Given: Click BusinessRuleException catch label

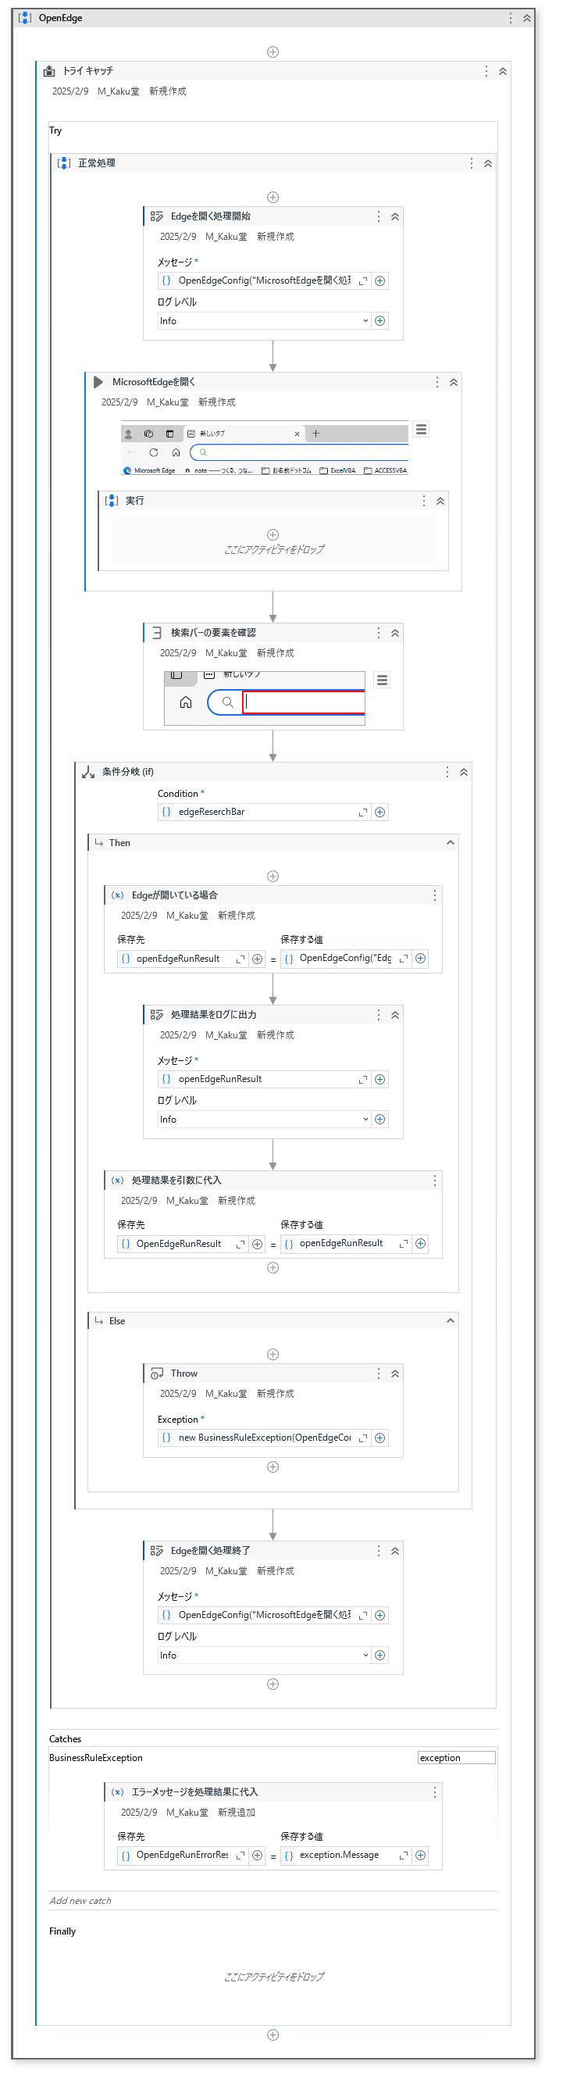Looking at the screenshot, I should pyautogui.click(x=96, y=1758).
